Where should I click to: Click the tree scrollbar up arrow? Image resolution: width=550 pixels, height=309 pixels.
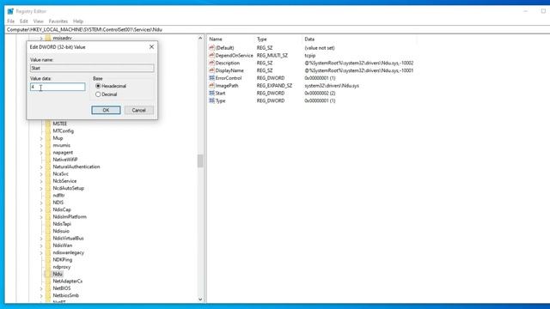coord(200,38)
